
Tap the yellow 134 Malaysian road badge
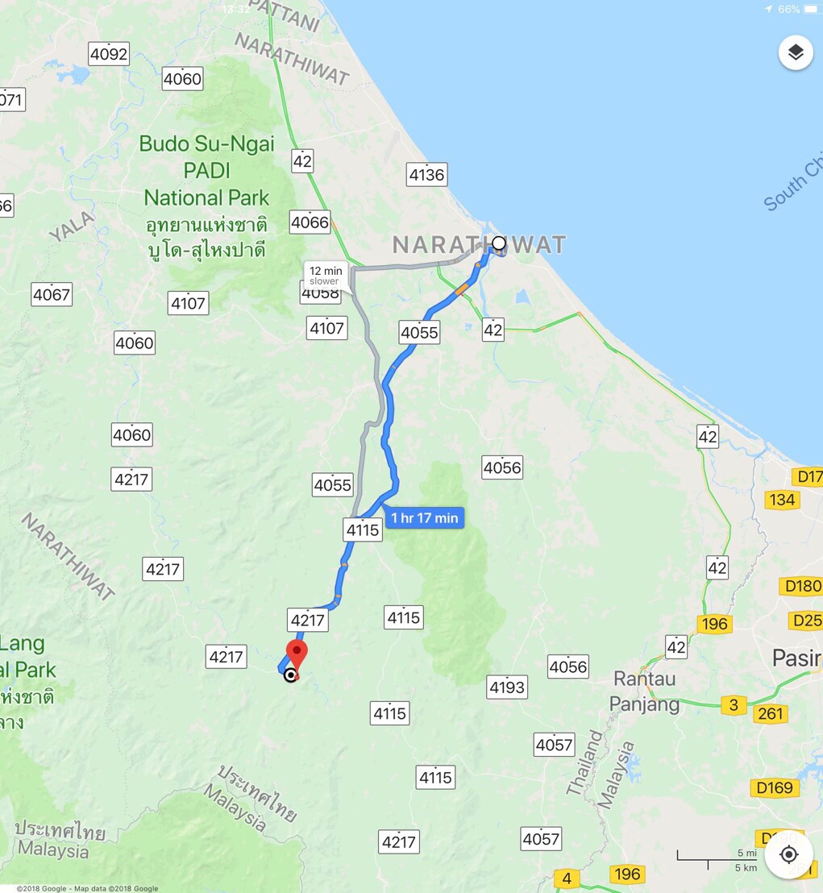tap(782, 500)
